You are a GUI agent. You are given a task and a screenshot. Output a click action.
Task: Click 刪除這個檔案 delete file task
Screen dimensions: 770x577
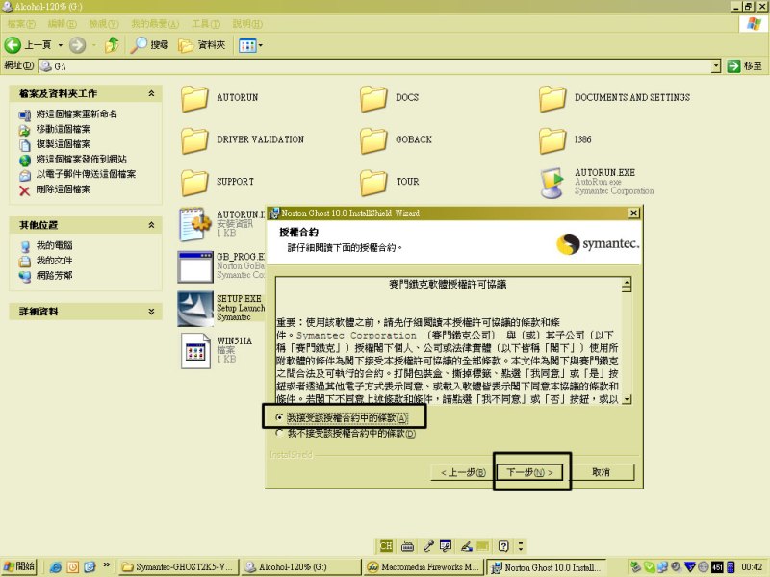point(64,189)
